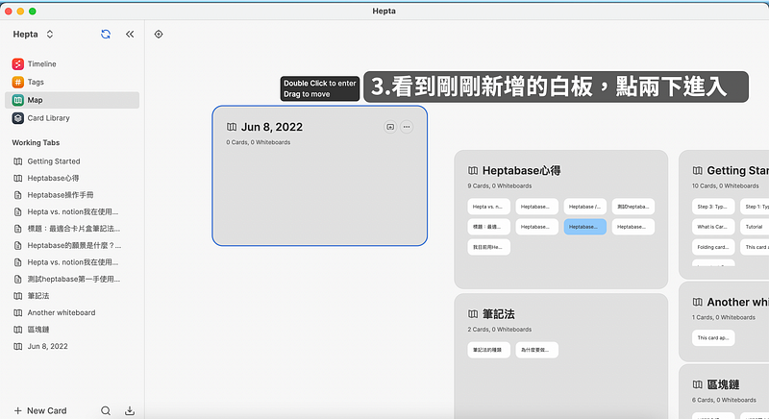Viewport: 769px width, 419px height.
Task: Open the Hepta workspace switcher
Action: [33, 34]
